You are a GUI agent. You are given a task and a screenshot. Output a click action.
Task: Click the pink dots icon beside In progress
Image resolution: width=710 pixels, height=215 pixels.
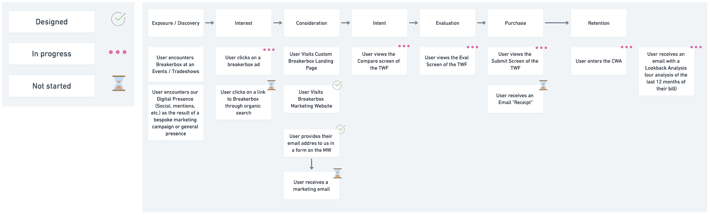pyautogui.click(x=118, y=52)
